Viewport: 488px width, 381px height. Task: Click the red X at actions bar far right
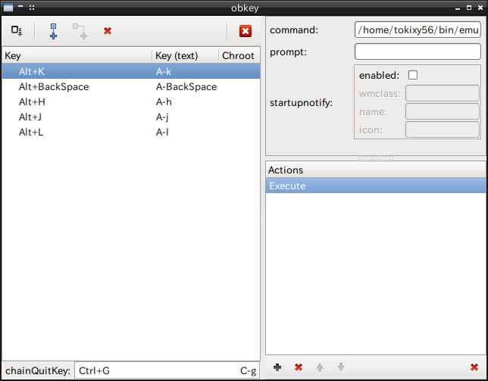474,367
